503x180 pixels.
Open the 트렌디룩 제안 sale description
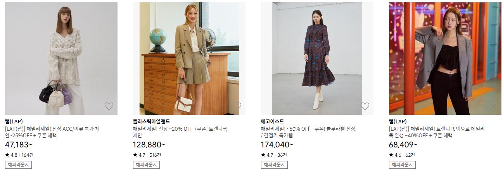(x=180, y=132)
